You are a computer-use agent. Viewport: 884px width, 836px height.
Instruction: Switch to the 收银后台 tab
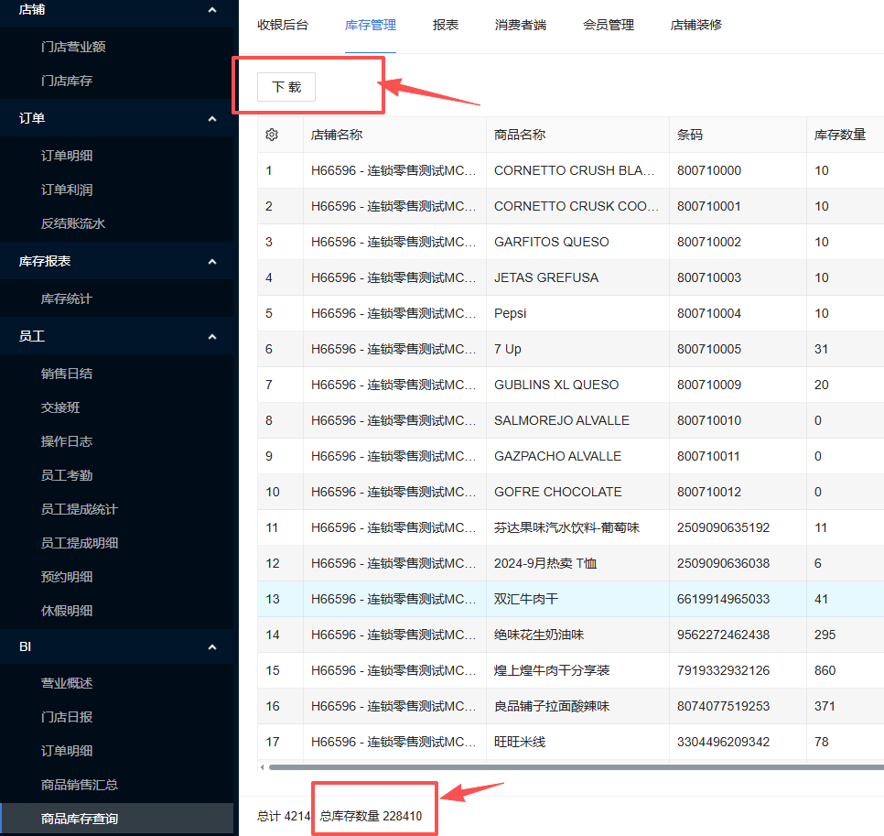click(x=283, y=25)
